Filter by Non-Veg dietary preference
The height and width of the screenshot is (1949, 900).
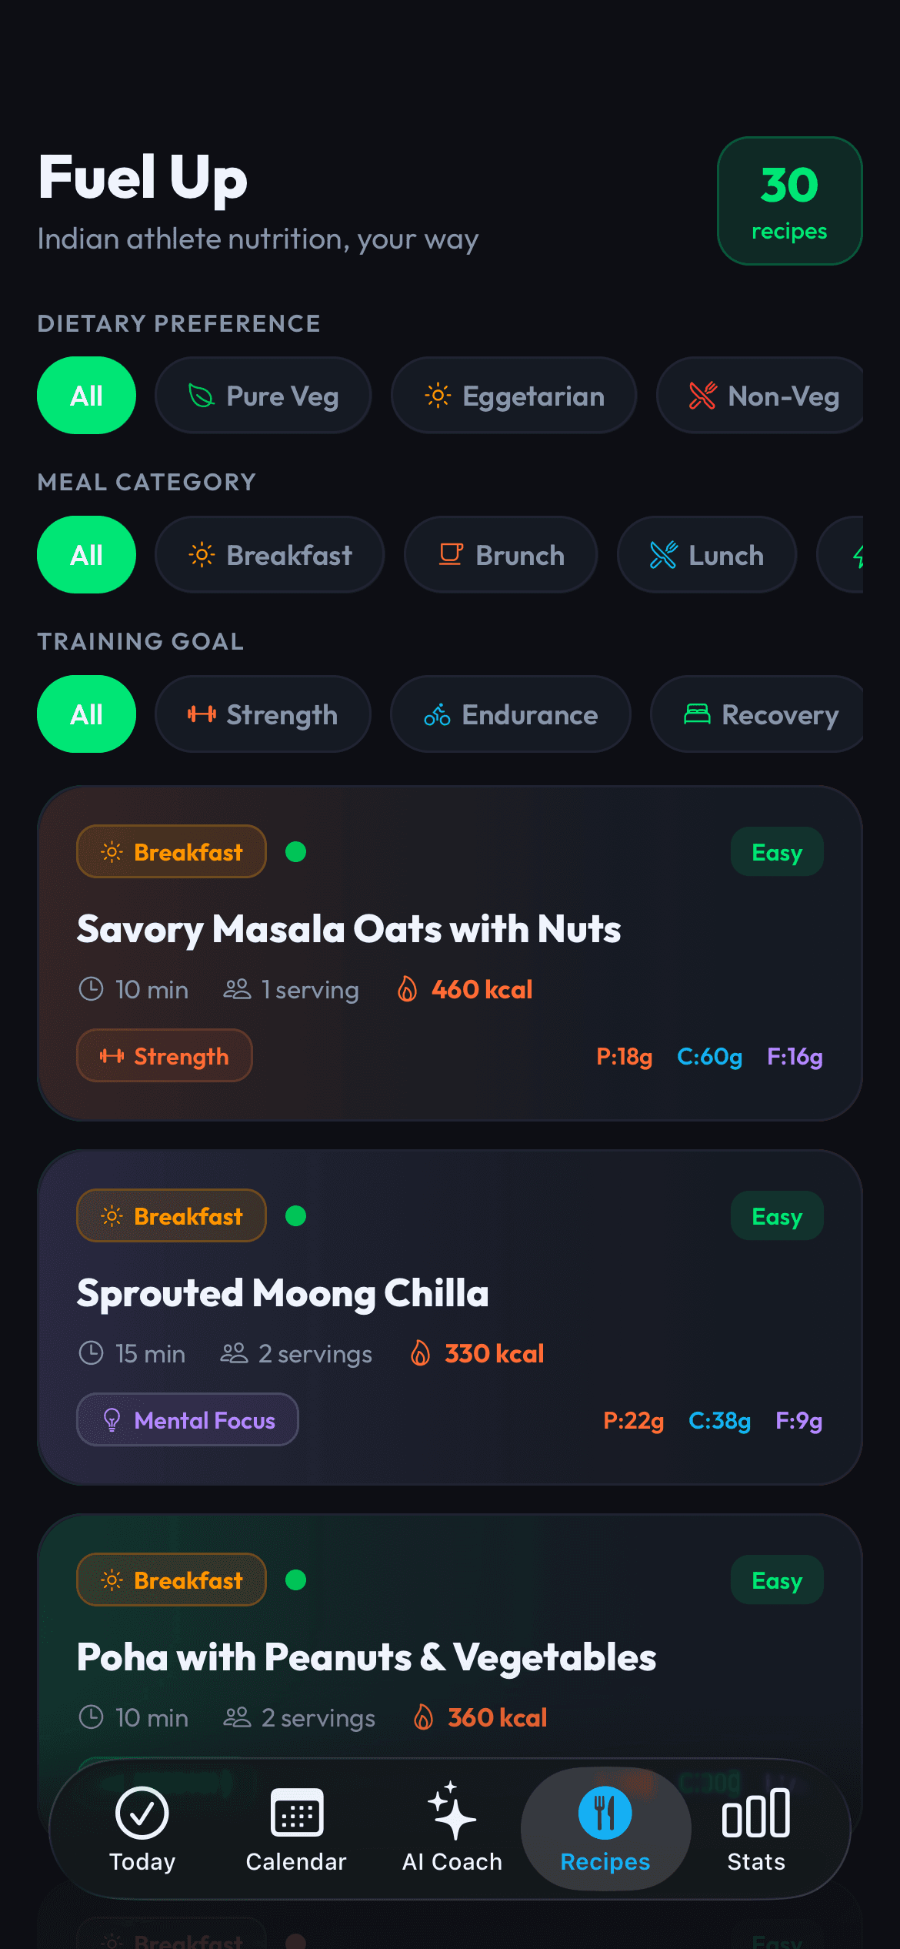pos(762,396)
